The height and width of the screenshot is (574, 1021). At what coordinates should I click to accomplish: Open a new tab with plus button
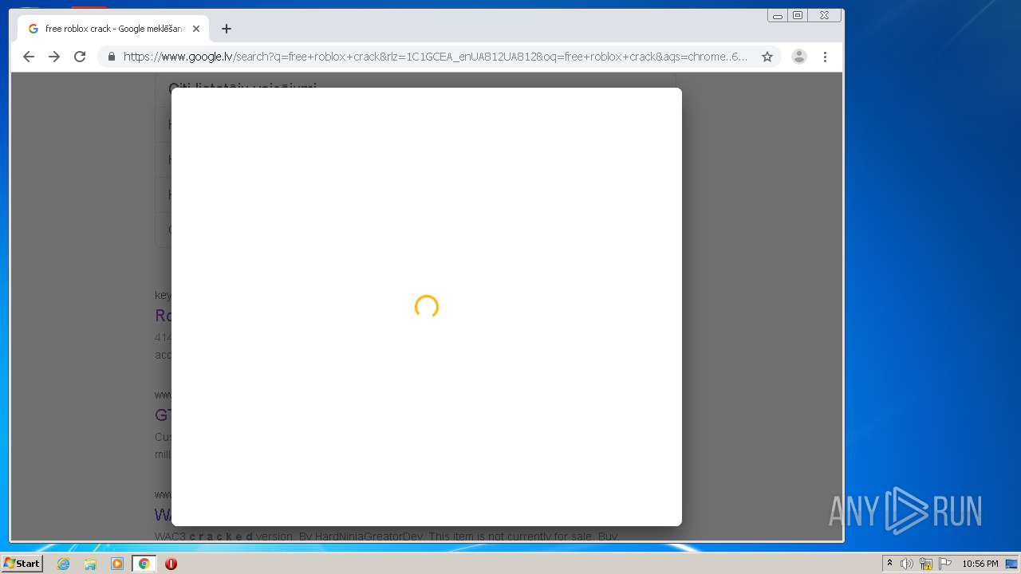(x=227, y=29)
